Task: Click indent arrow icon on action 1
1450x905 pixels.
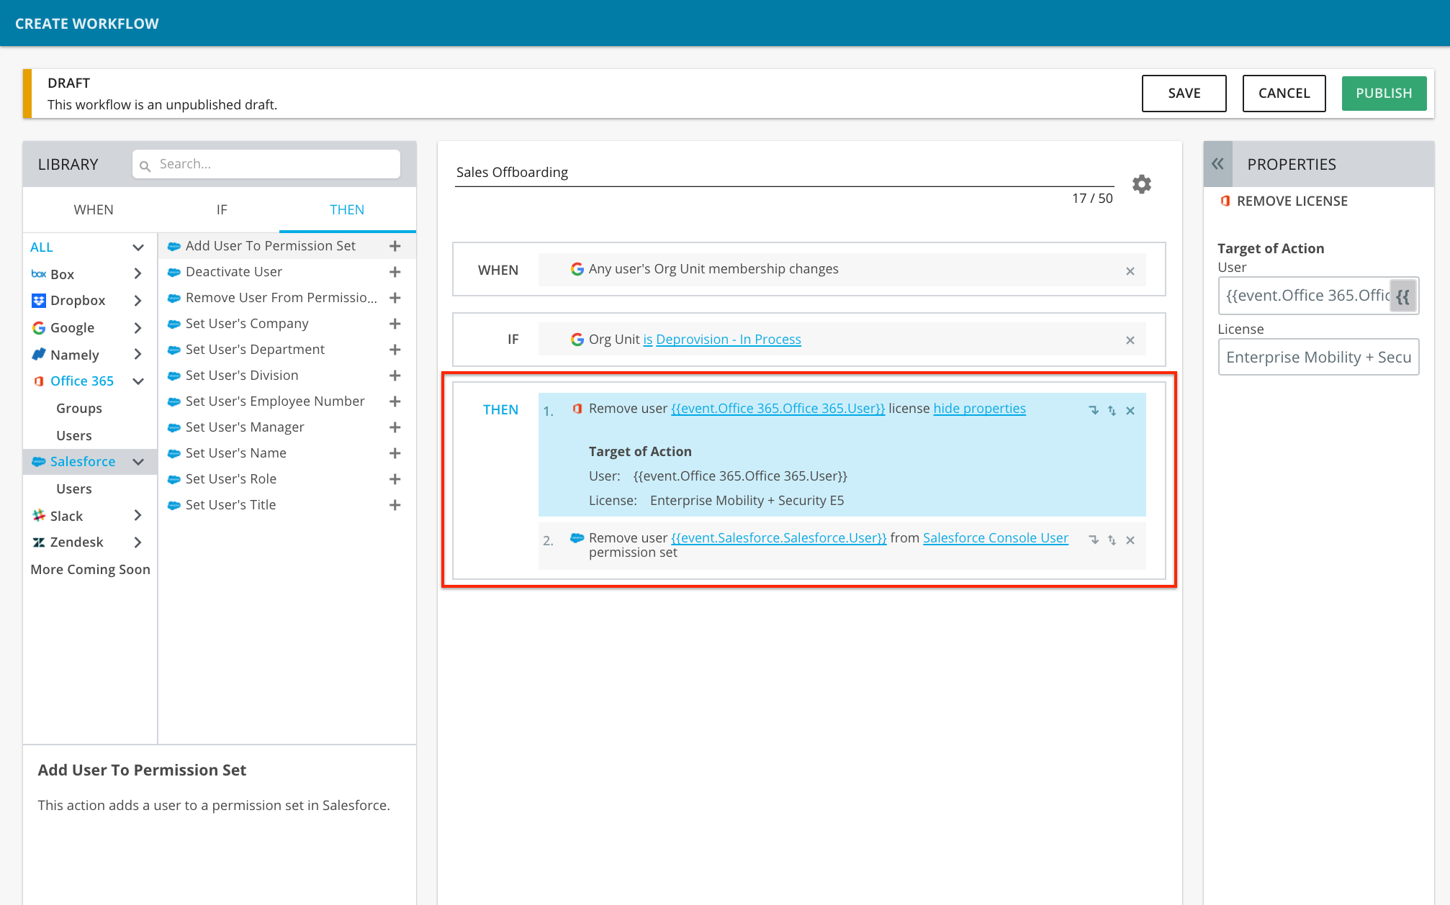Action: tap(1094, 410)
